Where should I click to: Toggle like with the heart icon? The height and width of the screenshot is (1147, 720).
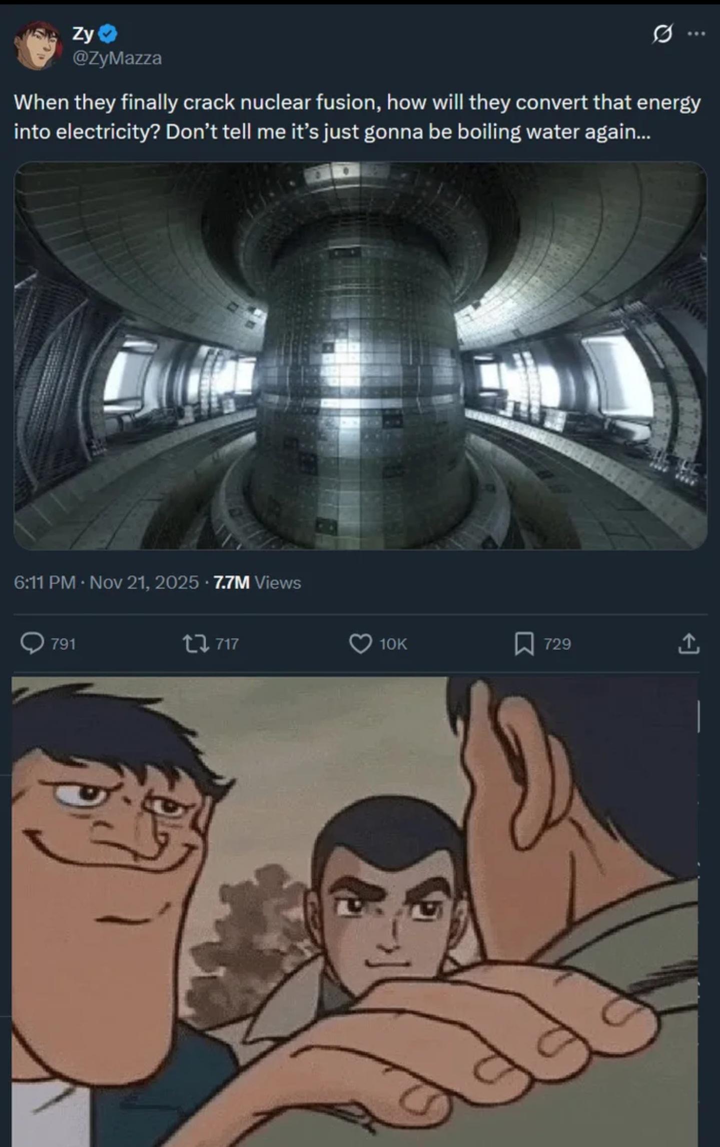click(x=360, y=644)
